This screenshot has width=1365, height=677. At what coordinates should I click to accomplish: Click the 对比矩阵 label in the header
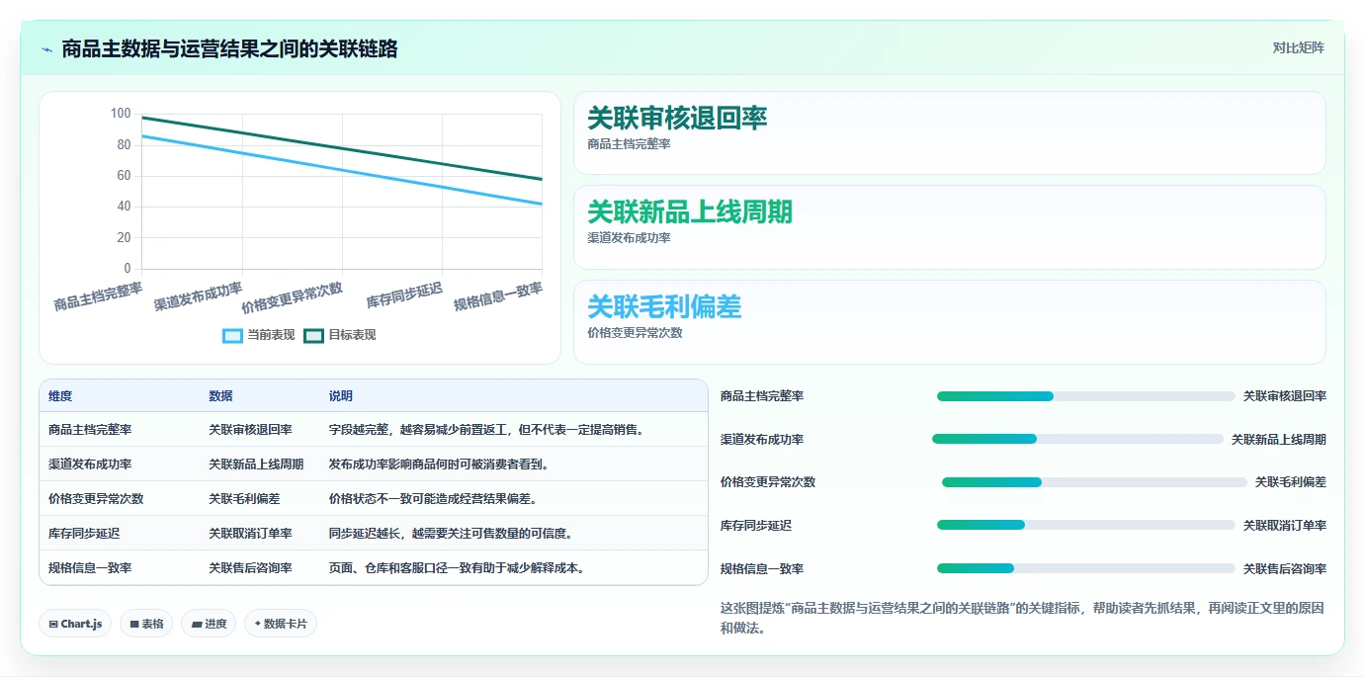tap(1298, 47)
